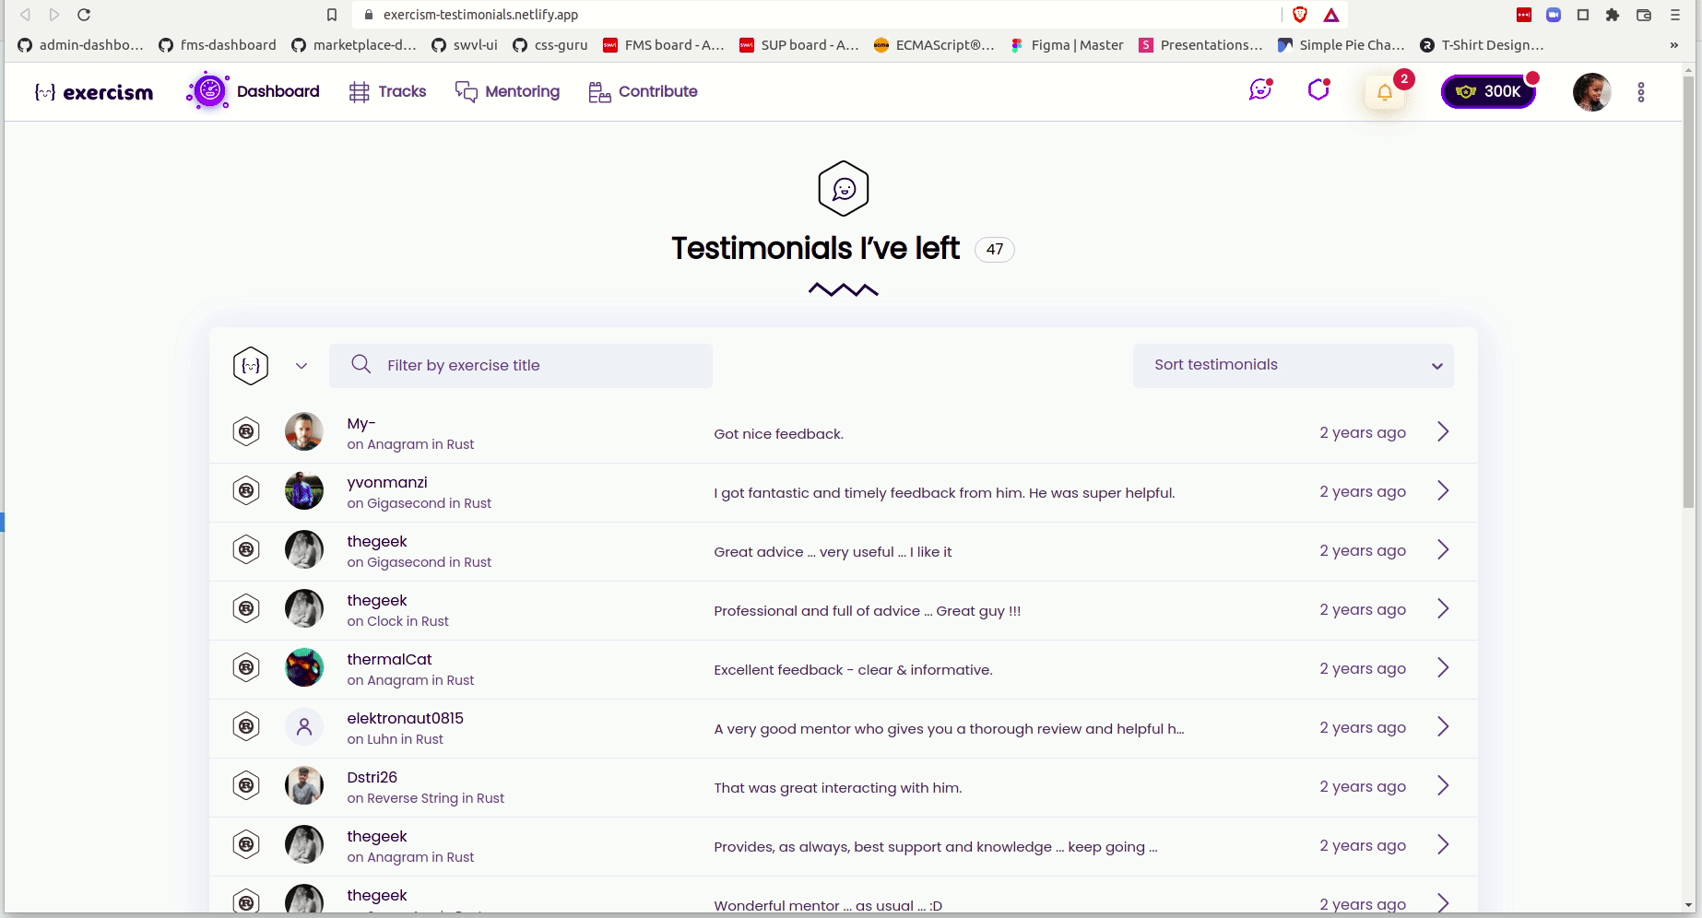Open the three-dot account menu
Viewport: 1702px width, 918px height.
click(x=1641, y=92)
